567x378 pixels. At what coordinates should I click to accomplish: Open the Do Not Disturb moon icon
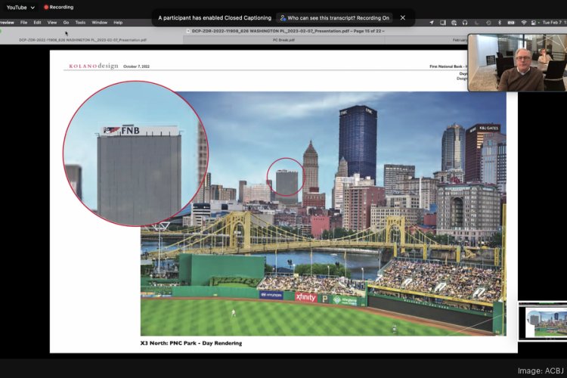[477, 23]
